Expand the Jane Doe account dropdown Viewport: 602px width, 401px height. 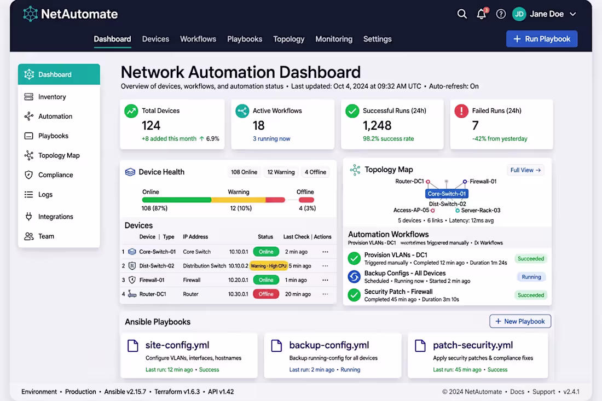(x=573, y=14)
